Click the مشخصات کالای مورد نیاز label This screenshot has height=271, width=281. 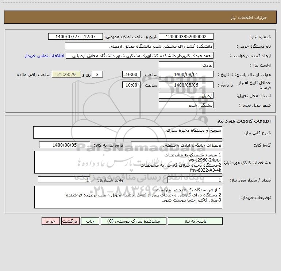[247, 163]
